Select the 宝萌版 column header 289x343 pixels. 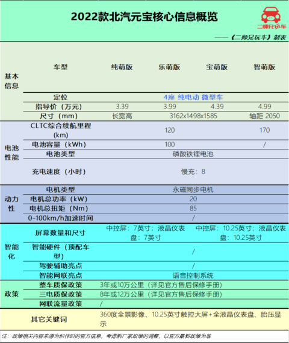point(217,67)
